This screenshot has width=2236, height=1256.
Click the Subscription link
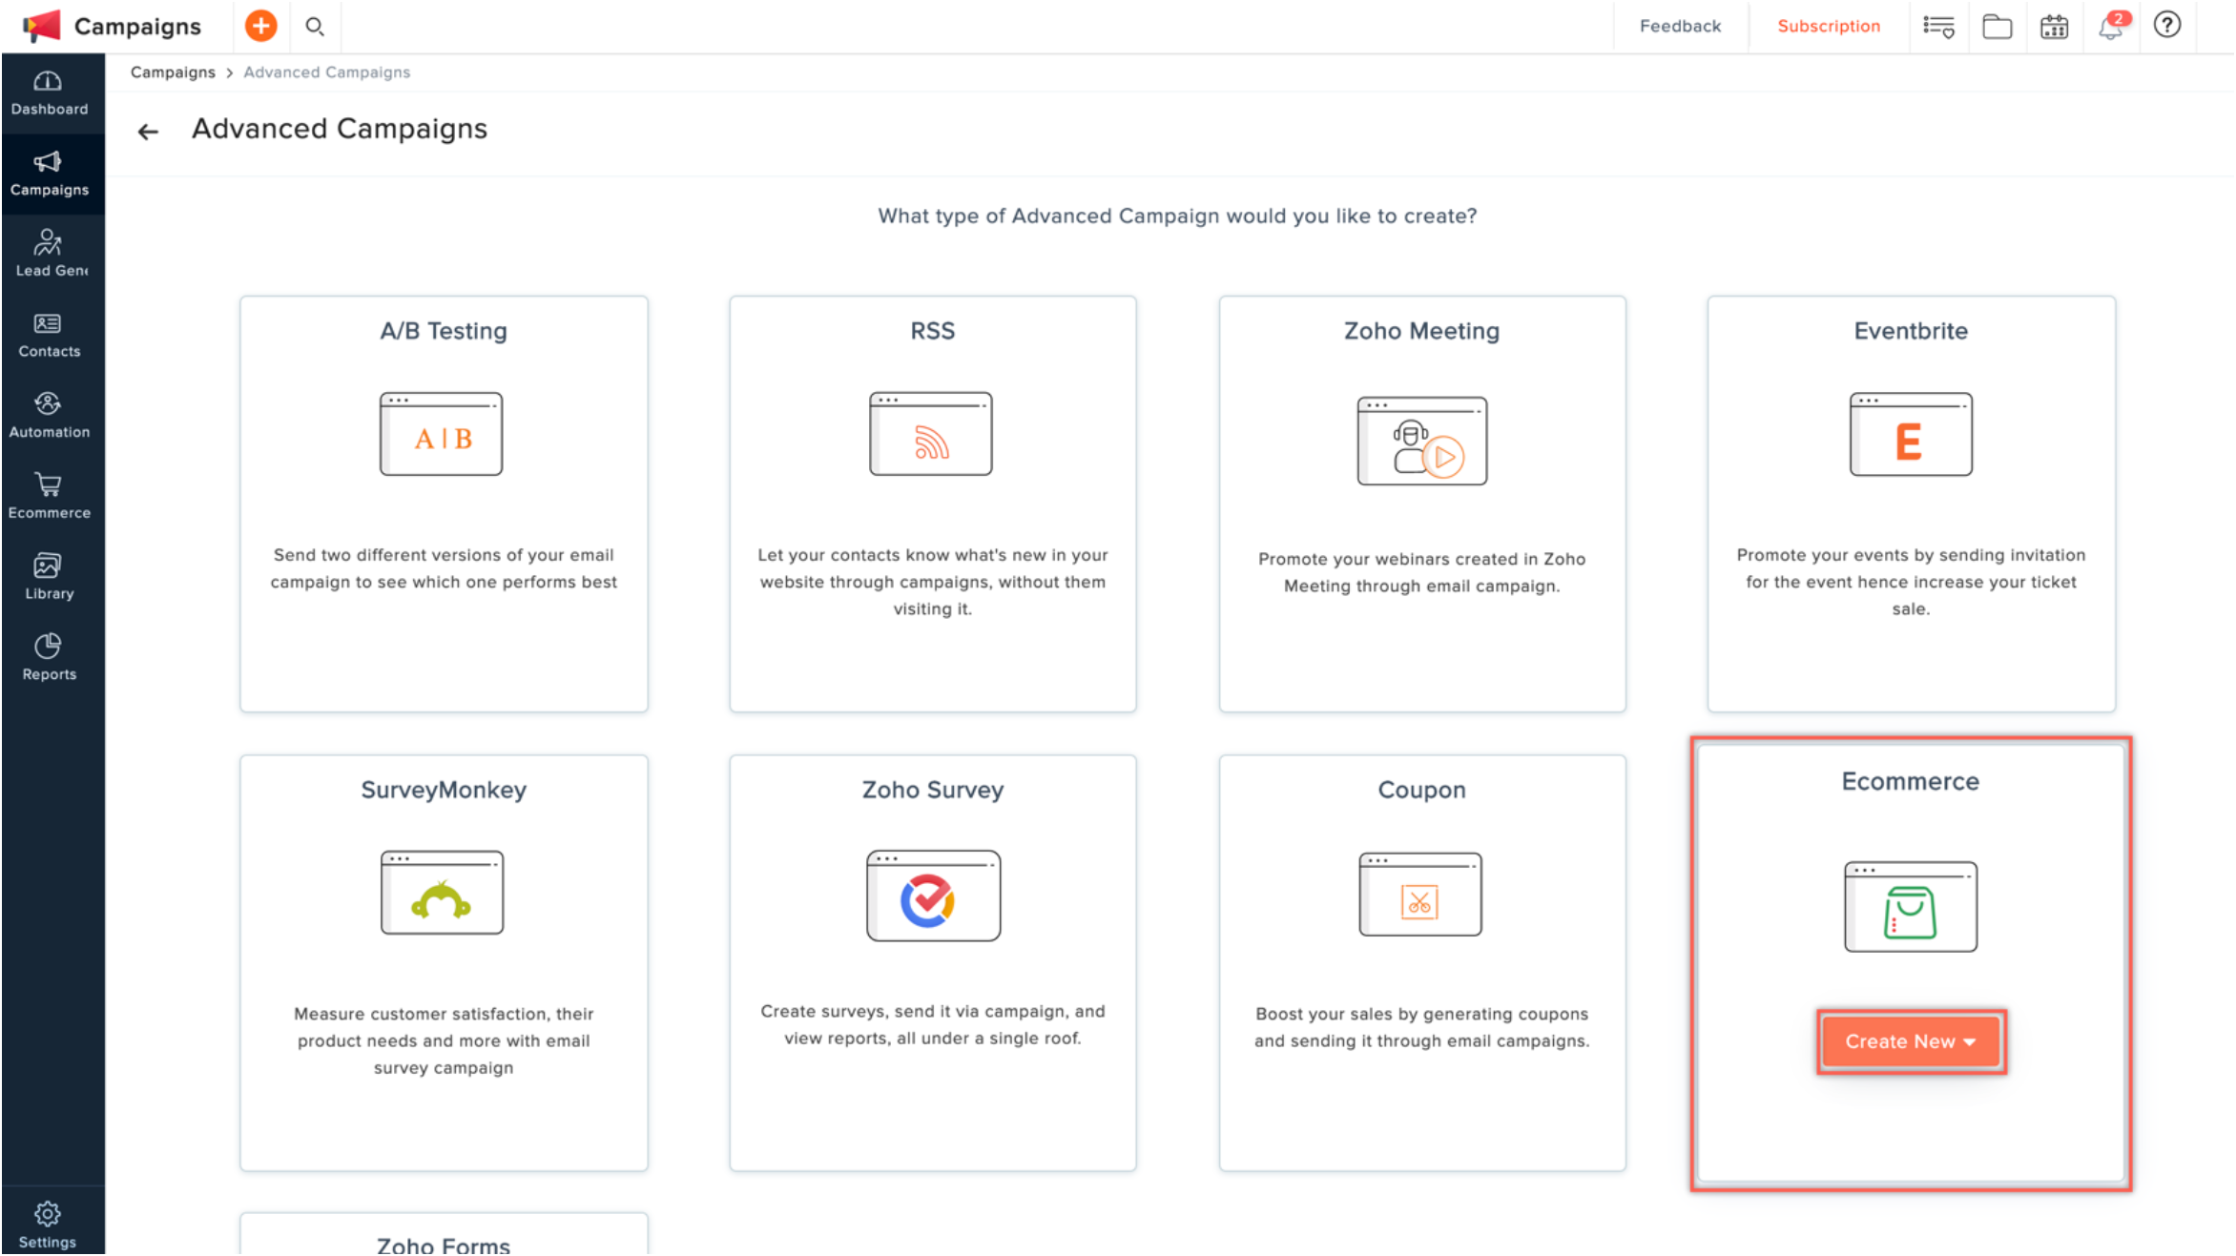[1829, 27]
